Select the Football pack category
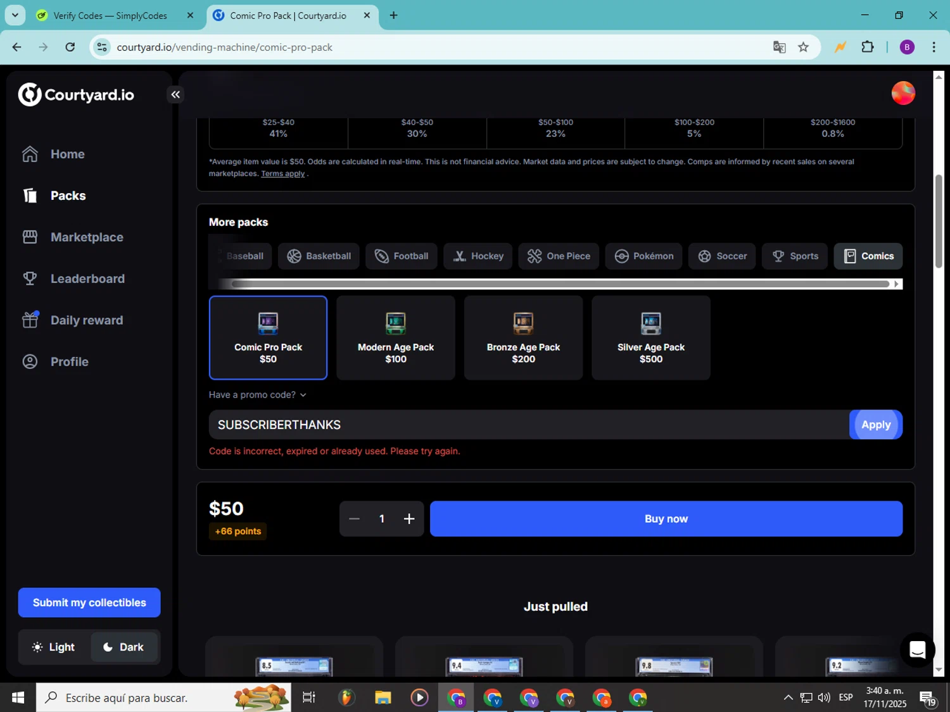 [402, 256]
